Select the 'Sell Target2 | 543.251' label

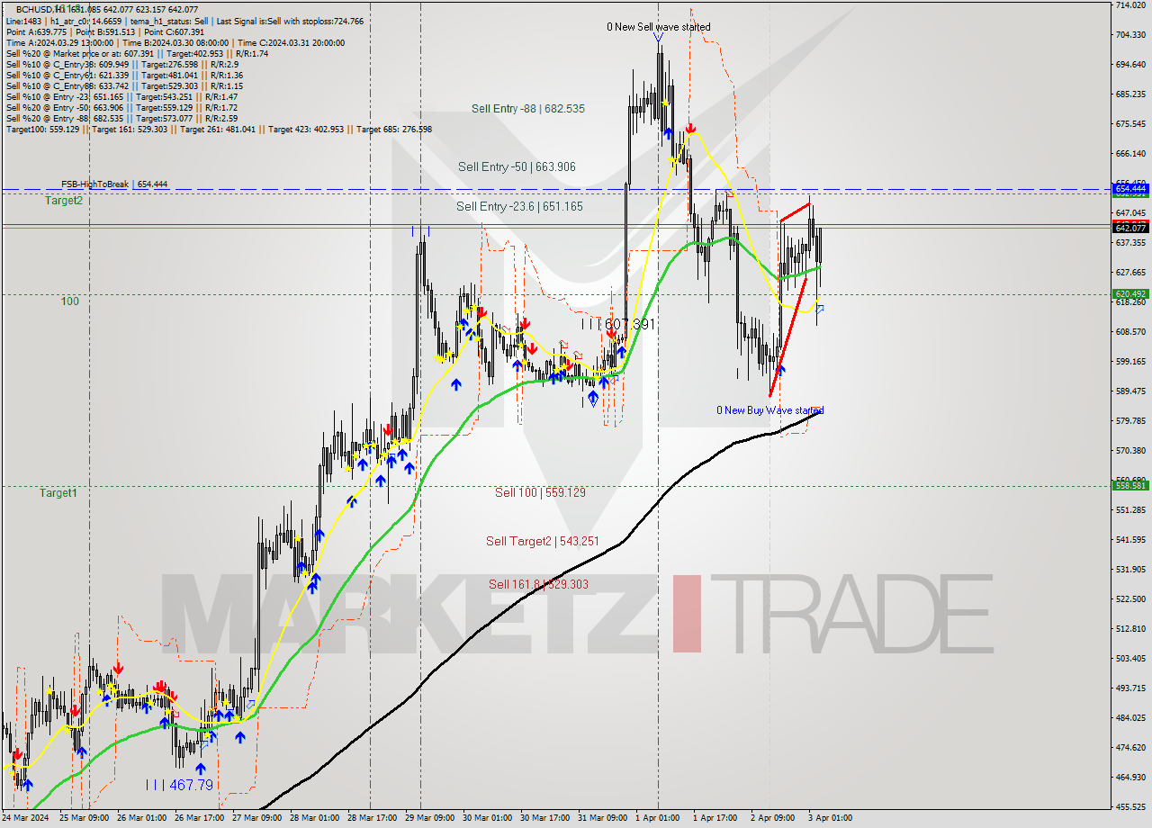pyautogui.click(x=542, y=541)
